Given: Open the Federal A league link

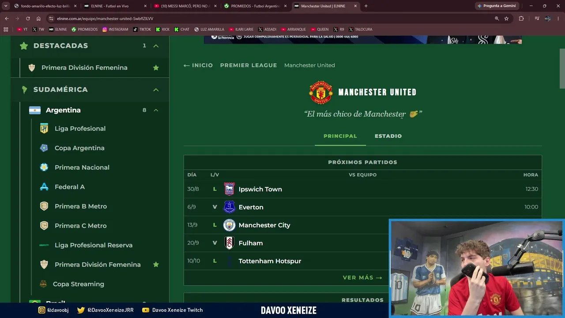Looking at the screenshot, I should [x=70, y=187].
